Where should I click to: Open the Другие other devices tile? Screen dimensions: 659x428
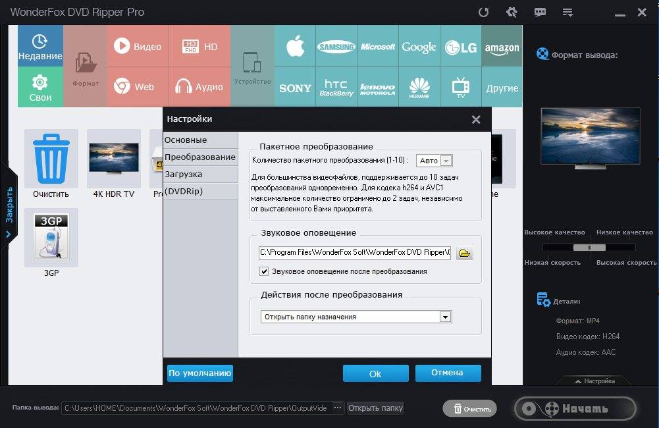(x=502, y=87)
